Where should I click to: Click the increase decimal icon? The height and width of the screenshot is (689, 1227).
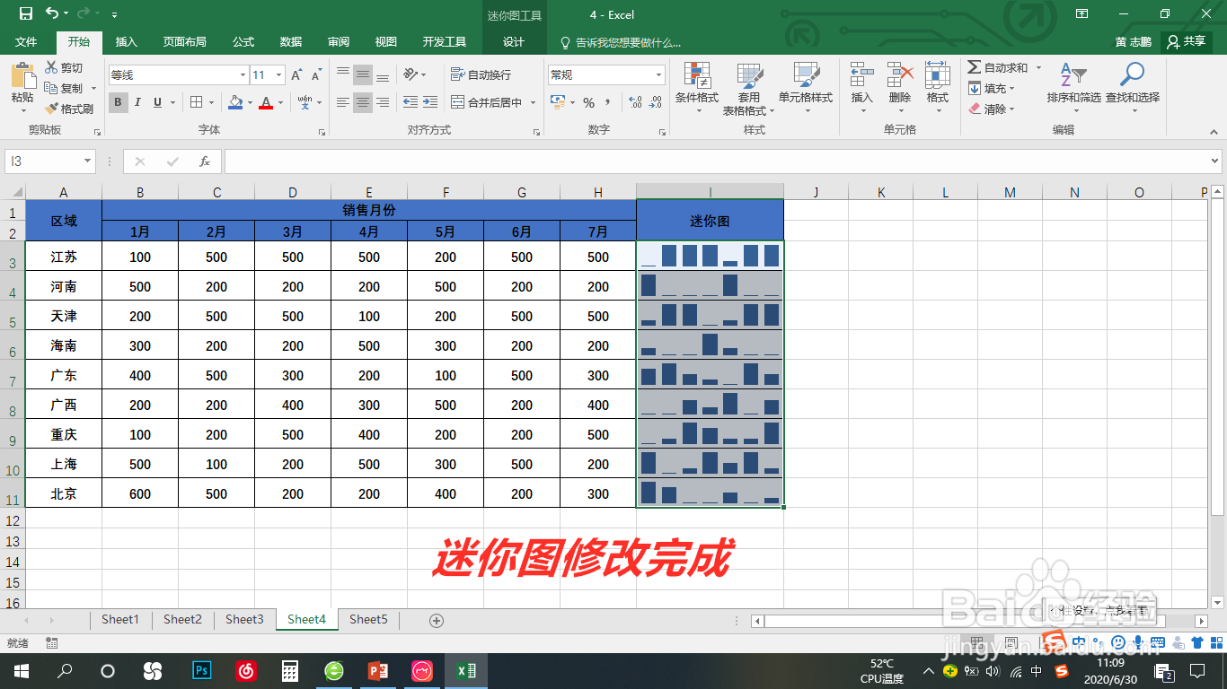634,102
